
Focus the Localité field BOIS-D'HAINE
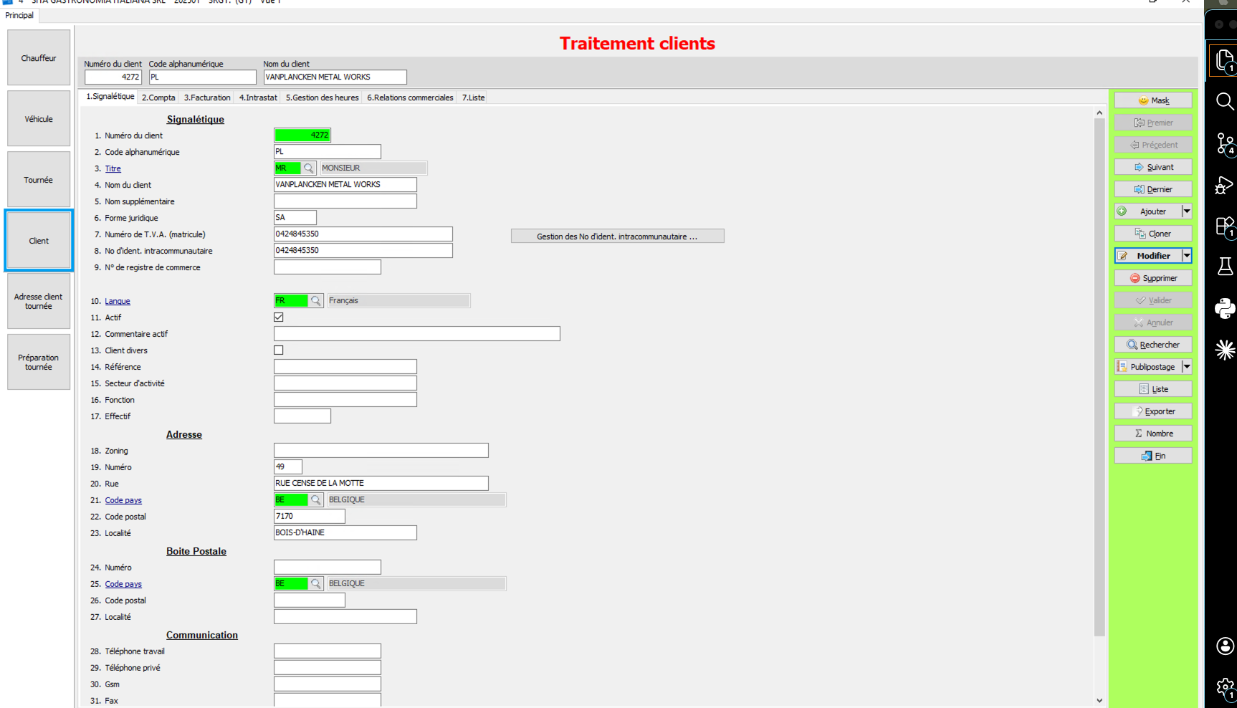point(345,533)
